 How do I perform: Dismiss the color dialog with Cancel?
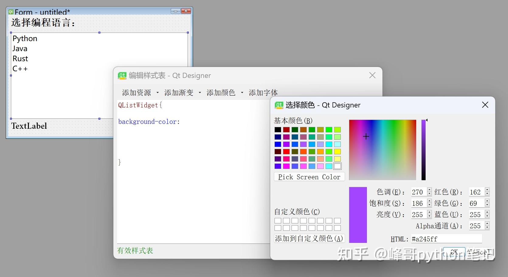point(479,252)
